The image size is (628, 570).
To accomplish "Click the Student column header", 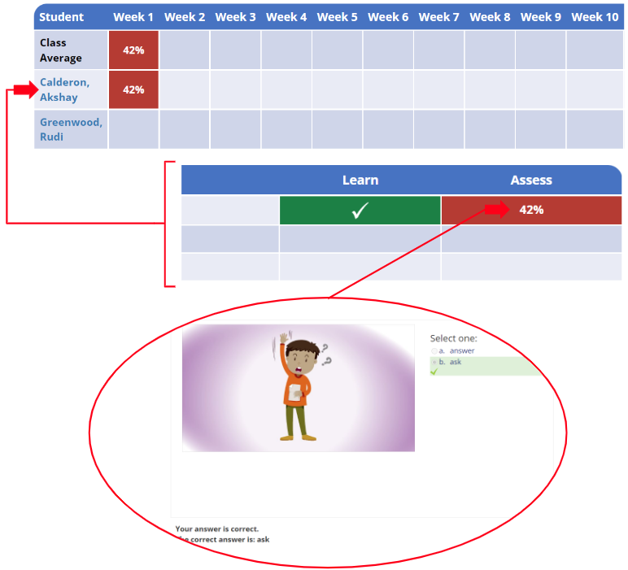I will click(62, 17).
